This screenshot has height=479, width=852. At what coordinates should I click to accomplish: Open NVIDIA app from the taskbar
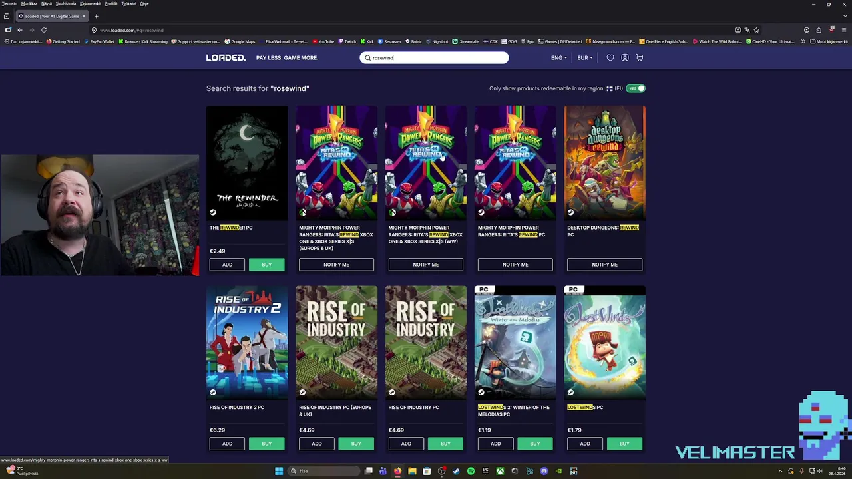[x=558, y=471]
